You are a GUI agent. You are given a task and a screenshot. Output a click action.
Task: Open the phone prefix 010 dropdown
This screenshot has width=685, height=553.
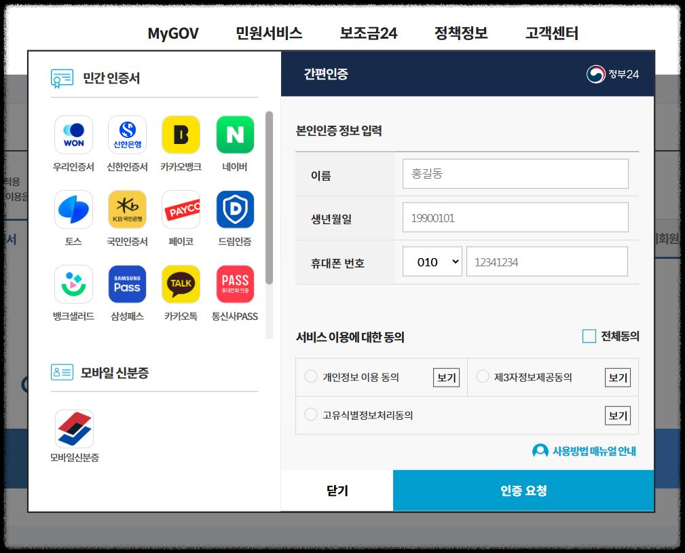(432, 261)
